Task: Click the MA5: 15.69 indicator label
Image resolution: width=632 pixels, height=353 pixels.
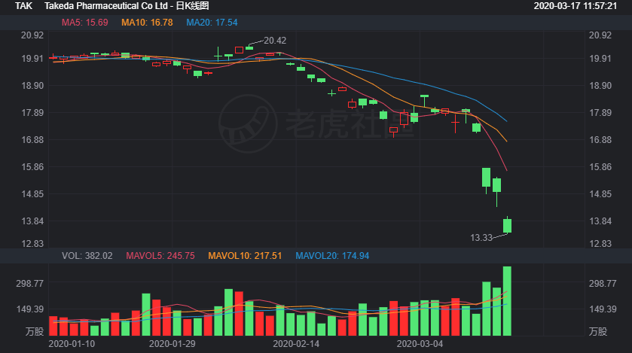Action: (x=84, y=23)
